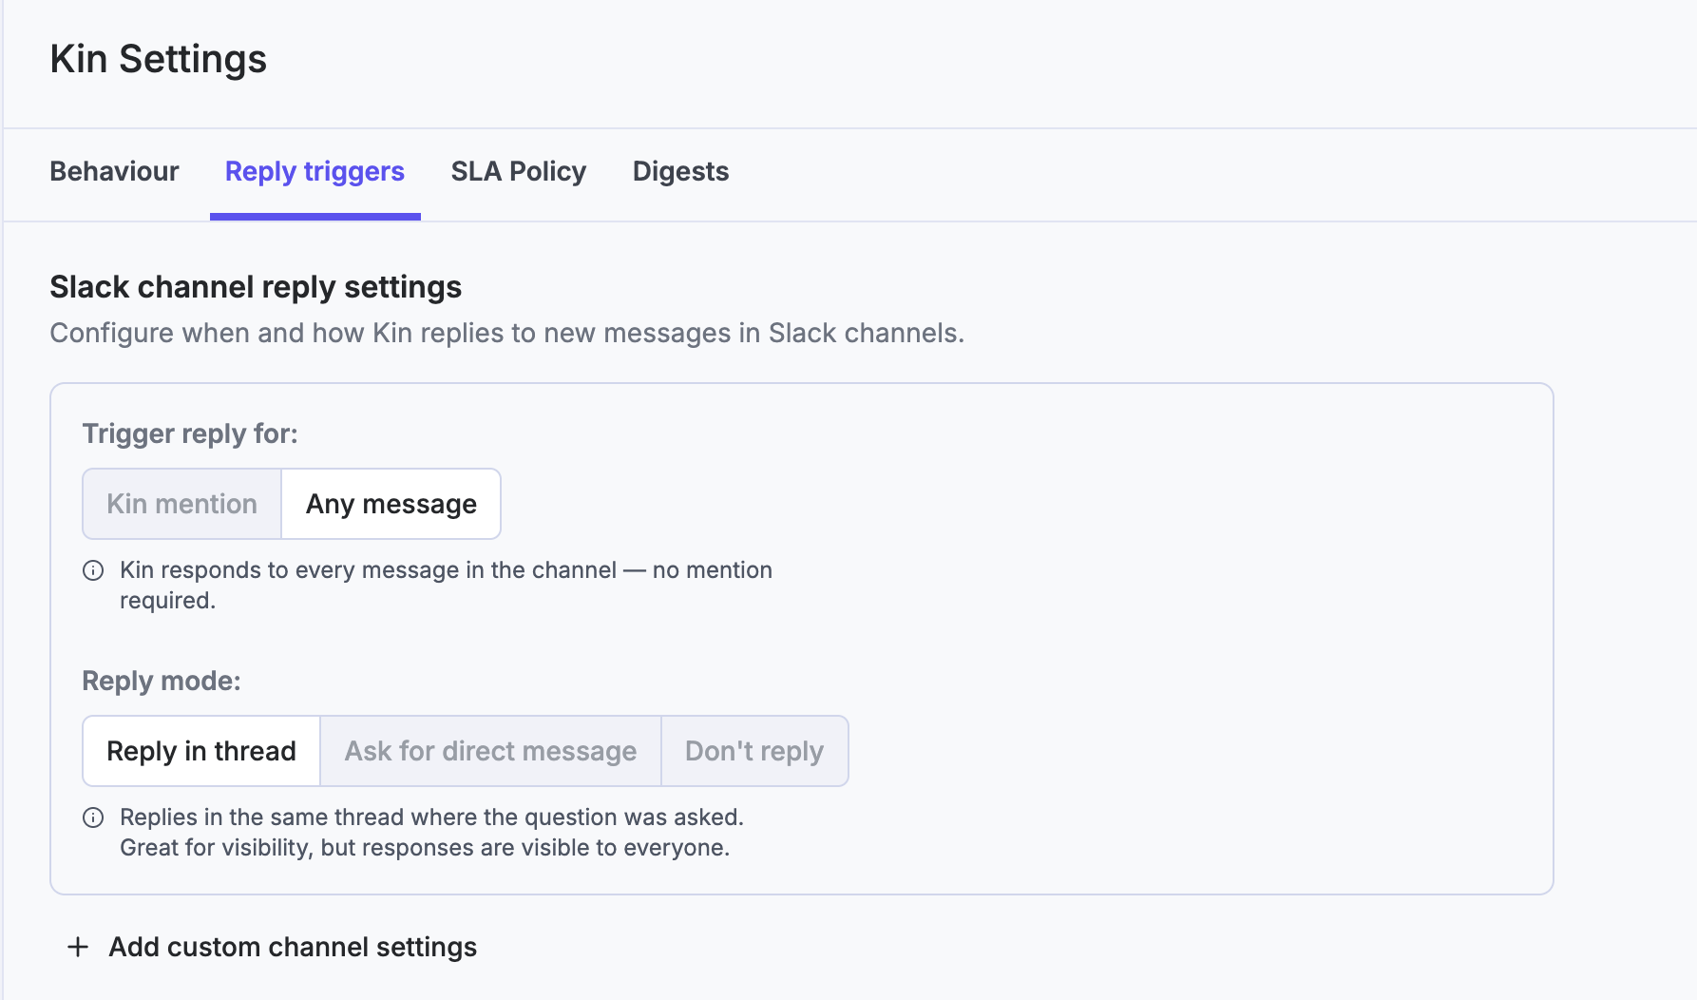Click Add custom channel settings
The image size is (1697, 1000).
[273, 947]
